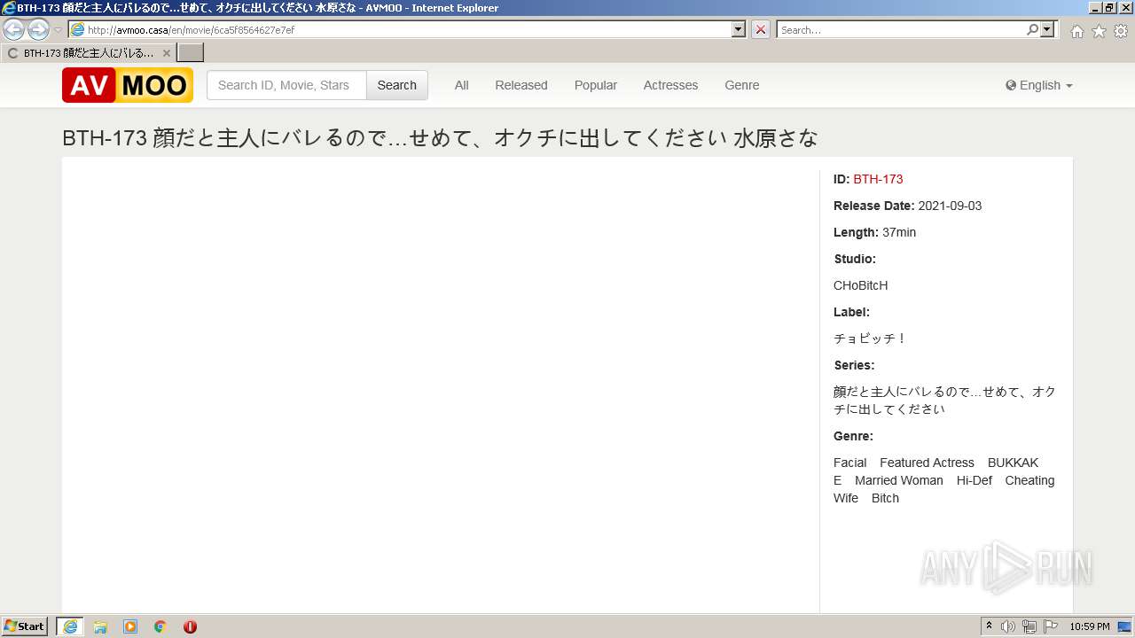Image resolution: width=1135 pixels, height=638 pixels.
Task: Click the Release Date 2021-09-03 text
Action: point(907,206)
